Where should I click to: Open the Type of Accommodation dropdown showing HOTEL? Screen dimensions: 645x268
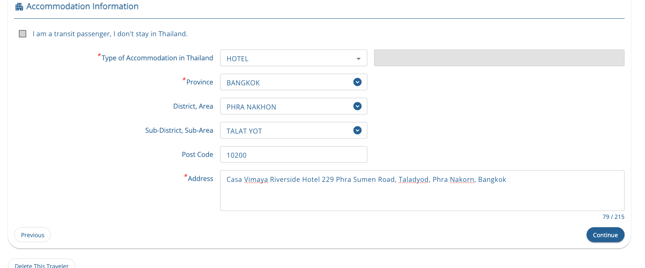(x=288, y=58)
